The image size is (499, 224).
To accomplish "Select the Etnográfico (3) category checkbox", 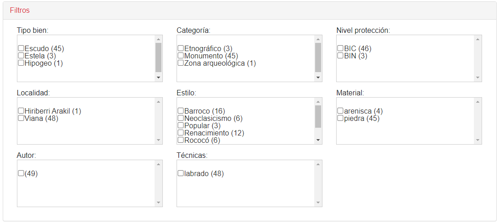I will 181,48.
